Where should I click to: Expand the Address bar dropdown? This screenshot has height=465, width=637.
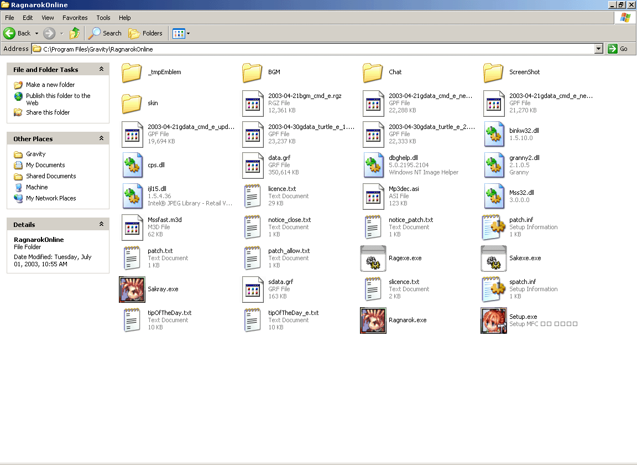[598, 49]
